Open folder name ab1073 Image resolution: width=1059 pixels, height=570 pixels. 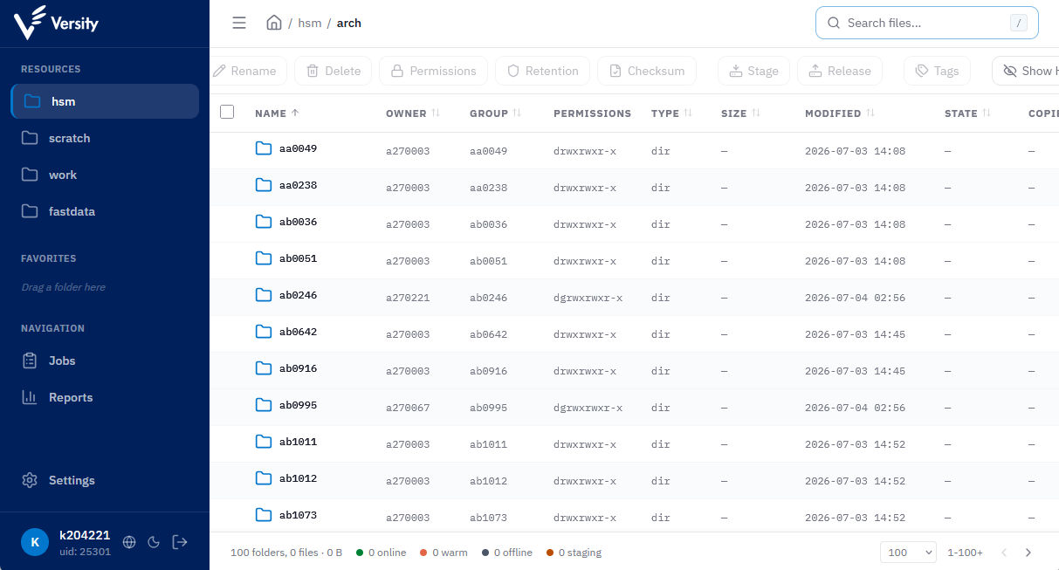pyautogui.click(x=298, y=516)
